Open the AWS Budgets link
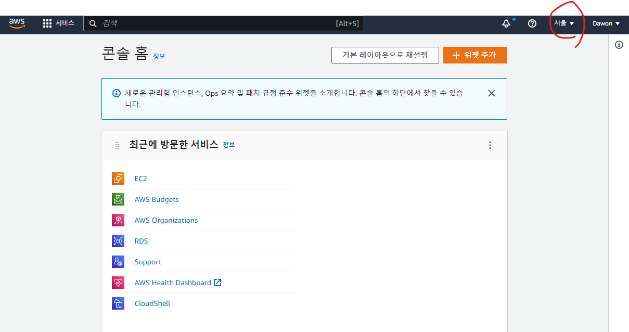Screen dimensions: 629x332 [157, 199]
